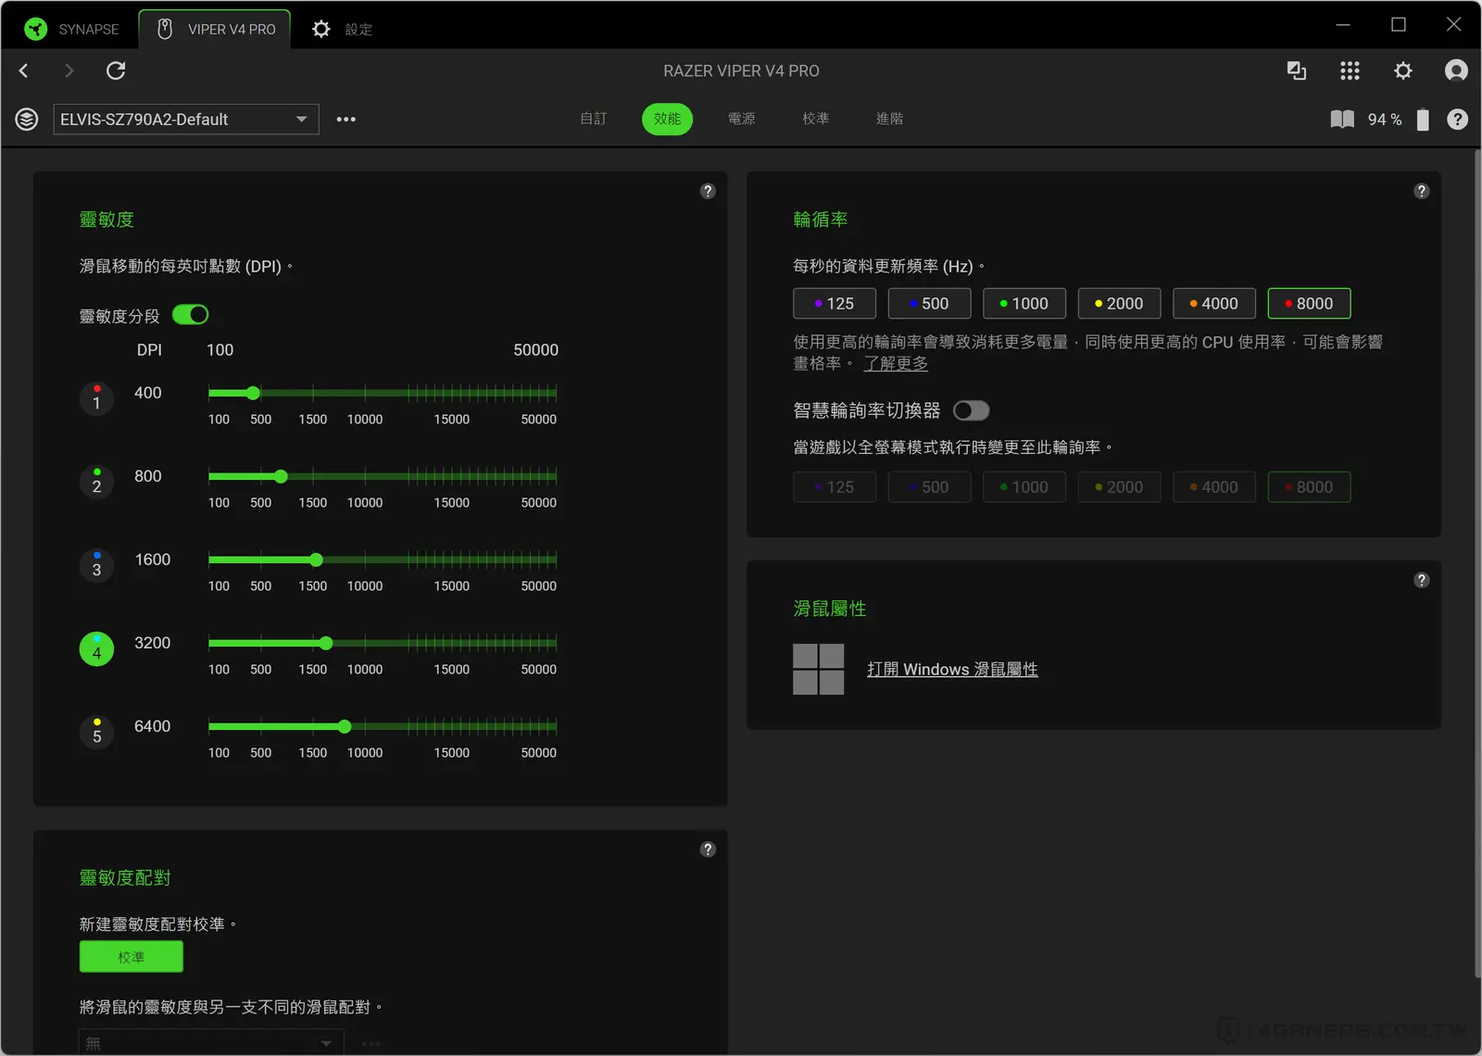1482x1056 pixels.
Task: Open the Synapse home tab
Action: [72, 29]
